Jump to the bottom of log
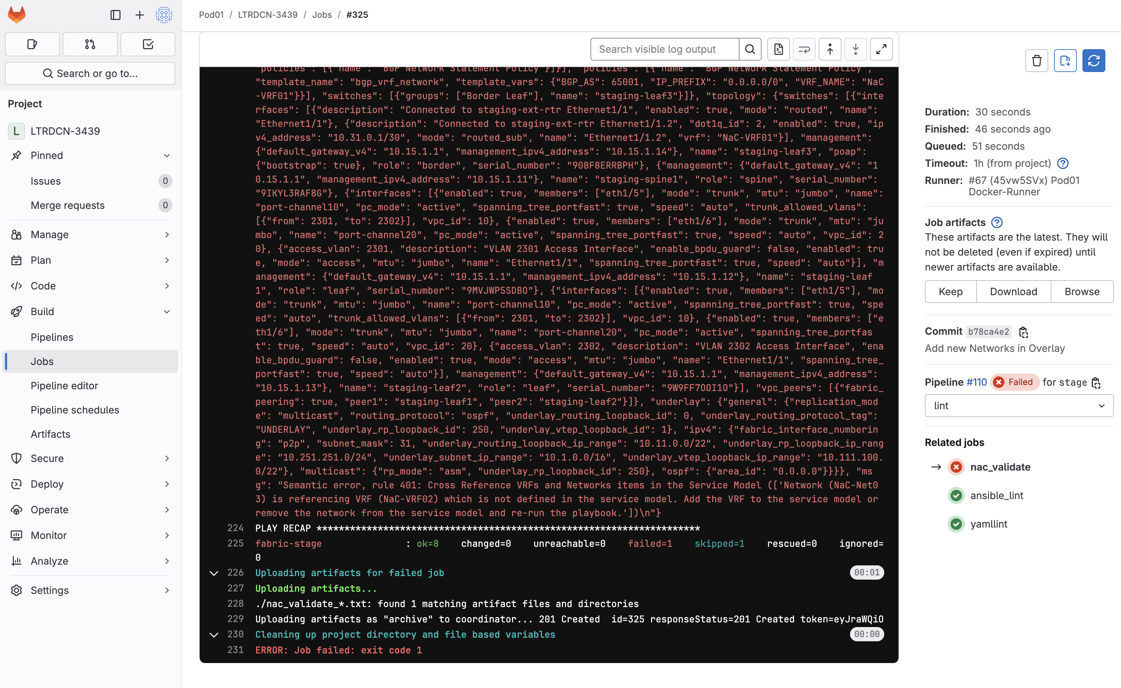1121x688 pixels. click(x=856, y=49)
